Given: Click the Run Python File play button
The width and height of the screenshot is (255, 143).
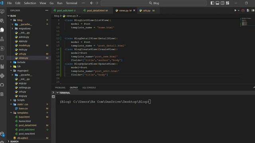Looking at the screenshot, I should [x=235, y=10].
